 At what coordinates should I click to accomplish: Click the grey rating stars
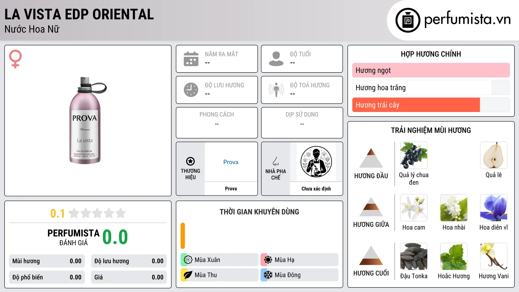tap(98, 213)
